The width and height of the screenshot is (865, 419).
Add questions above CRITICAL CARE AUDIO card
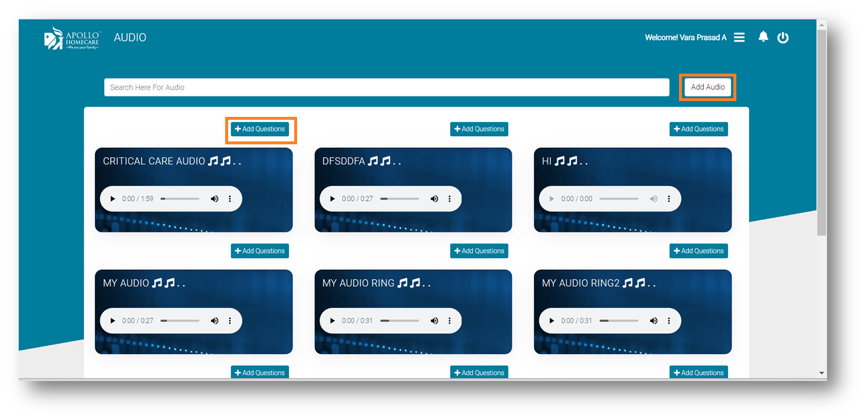(260, 129)
